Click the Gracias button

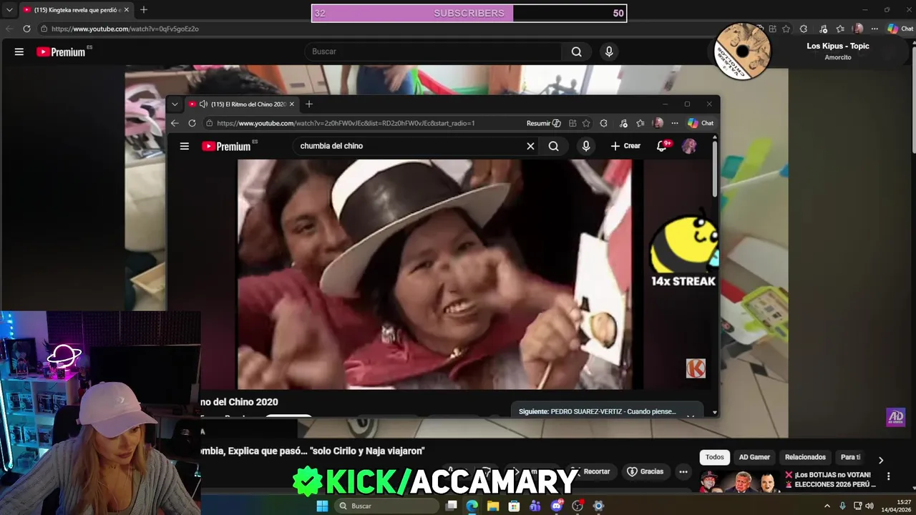645,471
